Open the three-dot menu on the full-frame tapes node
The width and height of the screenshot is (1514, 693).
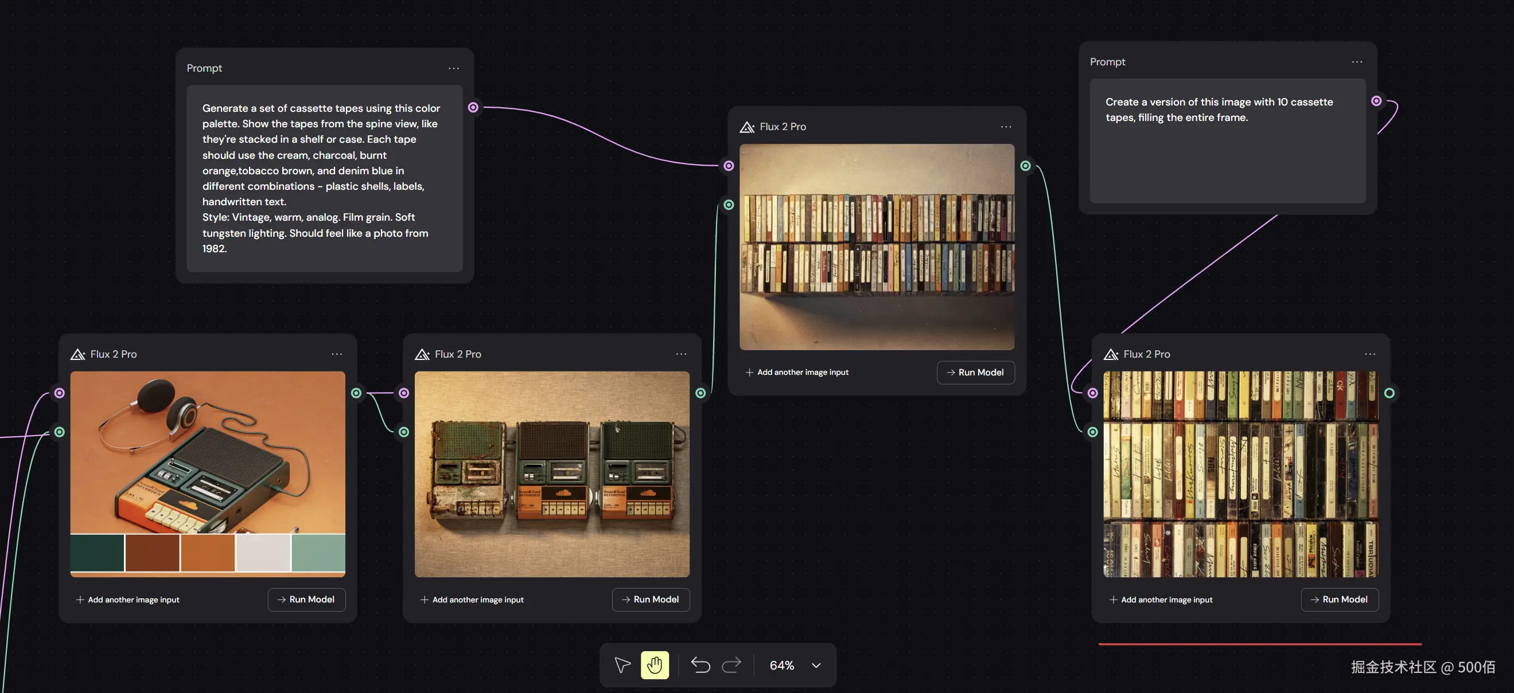click(1370, 354)
